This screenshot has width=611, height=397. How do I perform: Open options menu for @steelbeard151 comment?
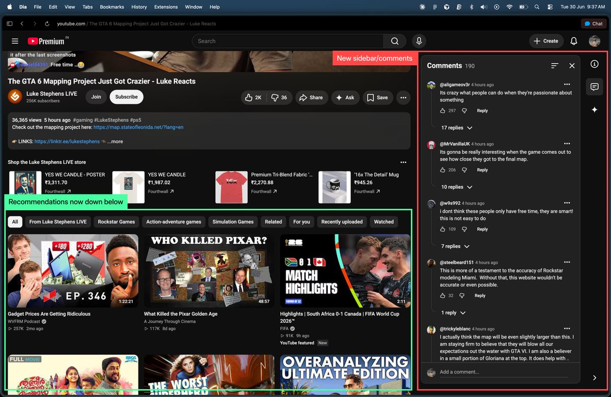coord(567,262)
